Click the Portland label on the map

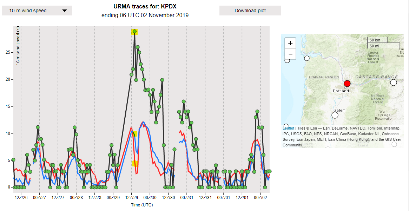click(x=341, y=91)
